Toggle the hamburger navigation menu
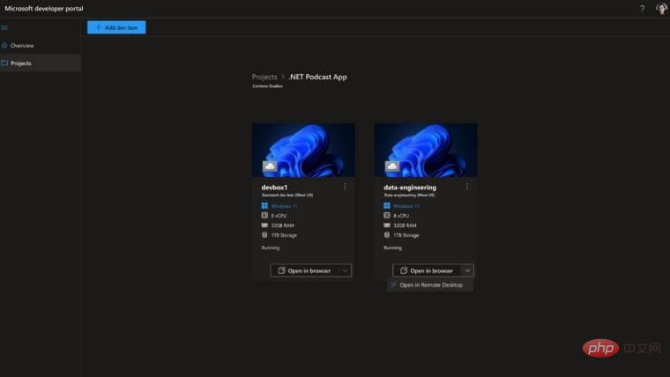Screen dimensions: 670x377 coord(4,28)
